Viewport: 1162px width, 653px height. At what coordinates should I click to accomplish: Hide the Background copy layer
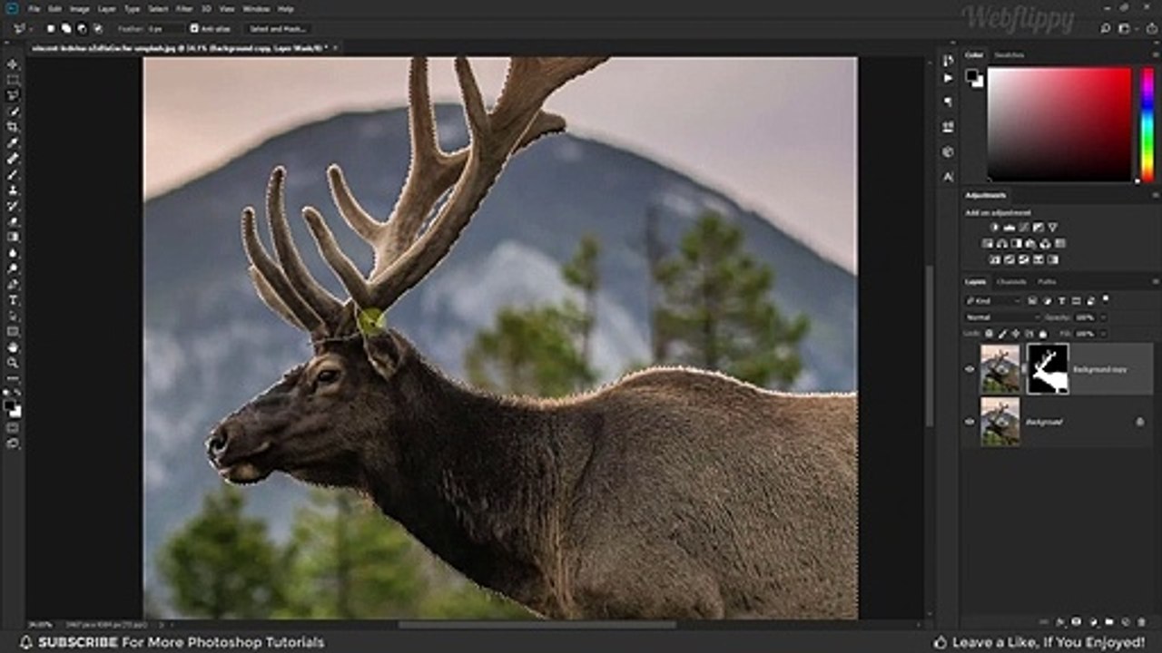click(969, 369)
